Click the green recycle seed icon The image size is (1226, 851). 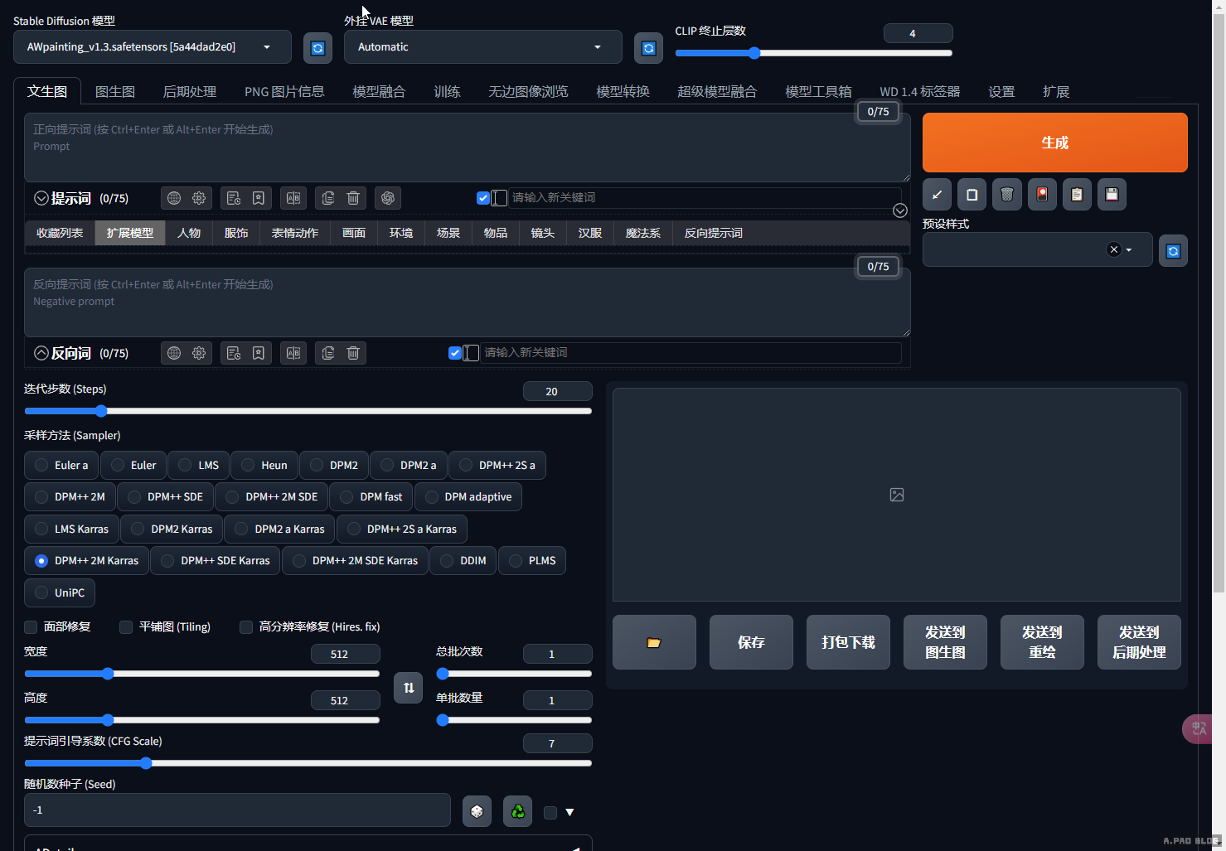pos(518,811)
